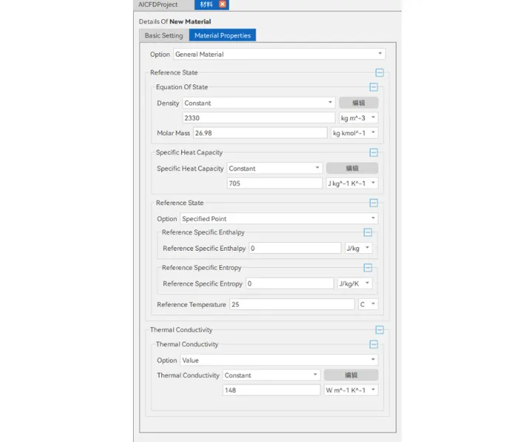Open the J kg^-1 K^-1 unit dropdown
532x442 pixels.
352,184
